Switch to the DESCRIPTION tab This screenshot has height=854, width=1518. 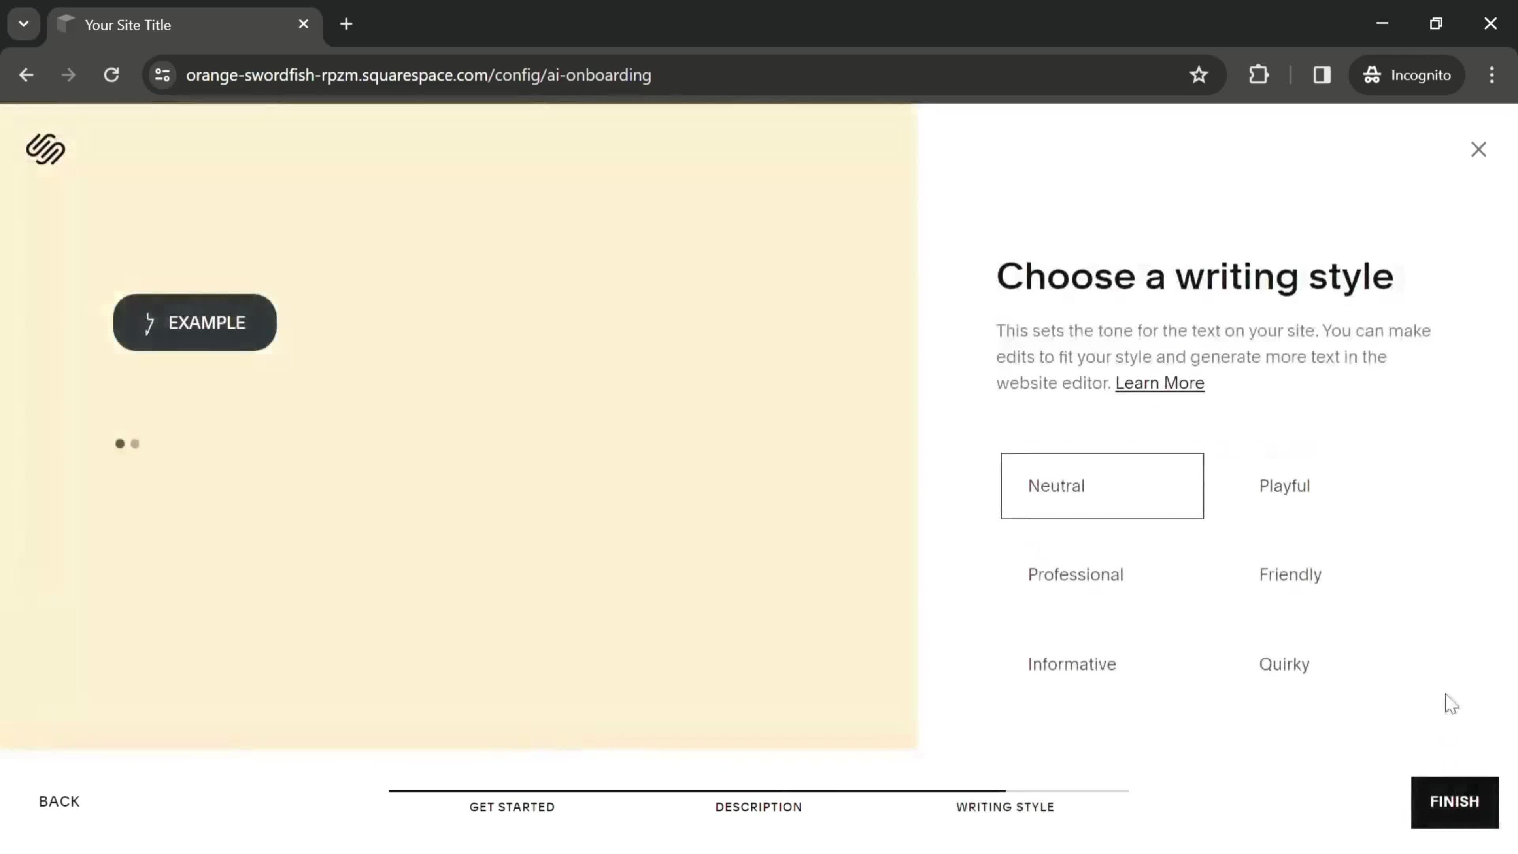(758, 807)
